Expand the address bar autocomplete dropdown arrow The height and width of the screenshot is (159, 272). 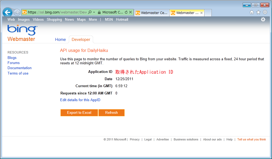pyautogui.click(x=94, y=12)
